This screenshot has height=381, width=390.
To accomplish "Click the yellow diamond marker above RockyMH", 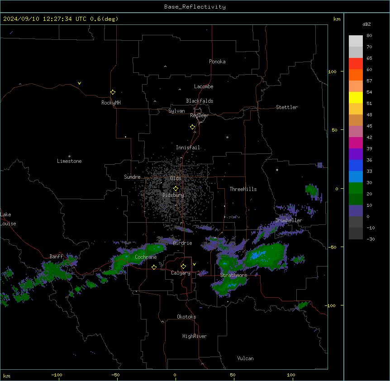I will [x=113, y=92].
